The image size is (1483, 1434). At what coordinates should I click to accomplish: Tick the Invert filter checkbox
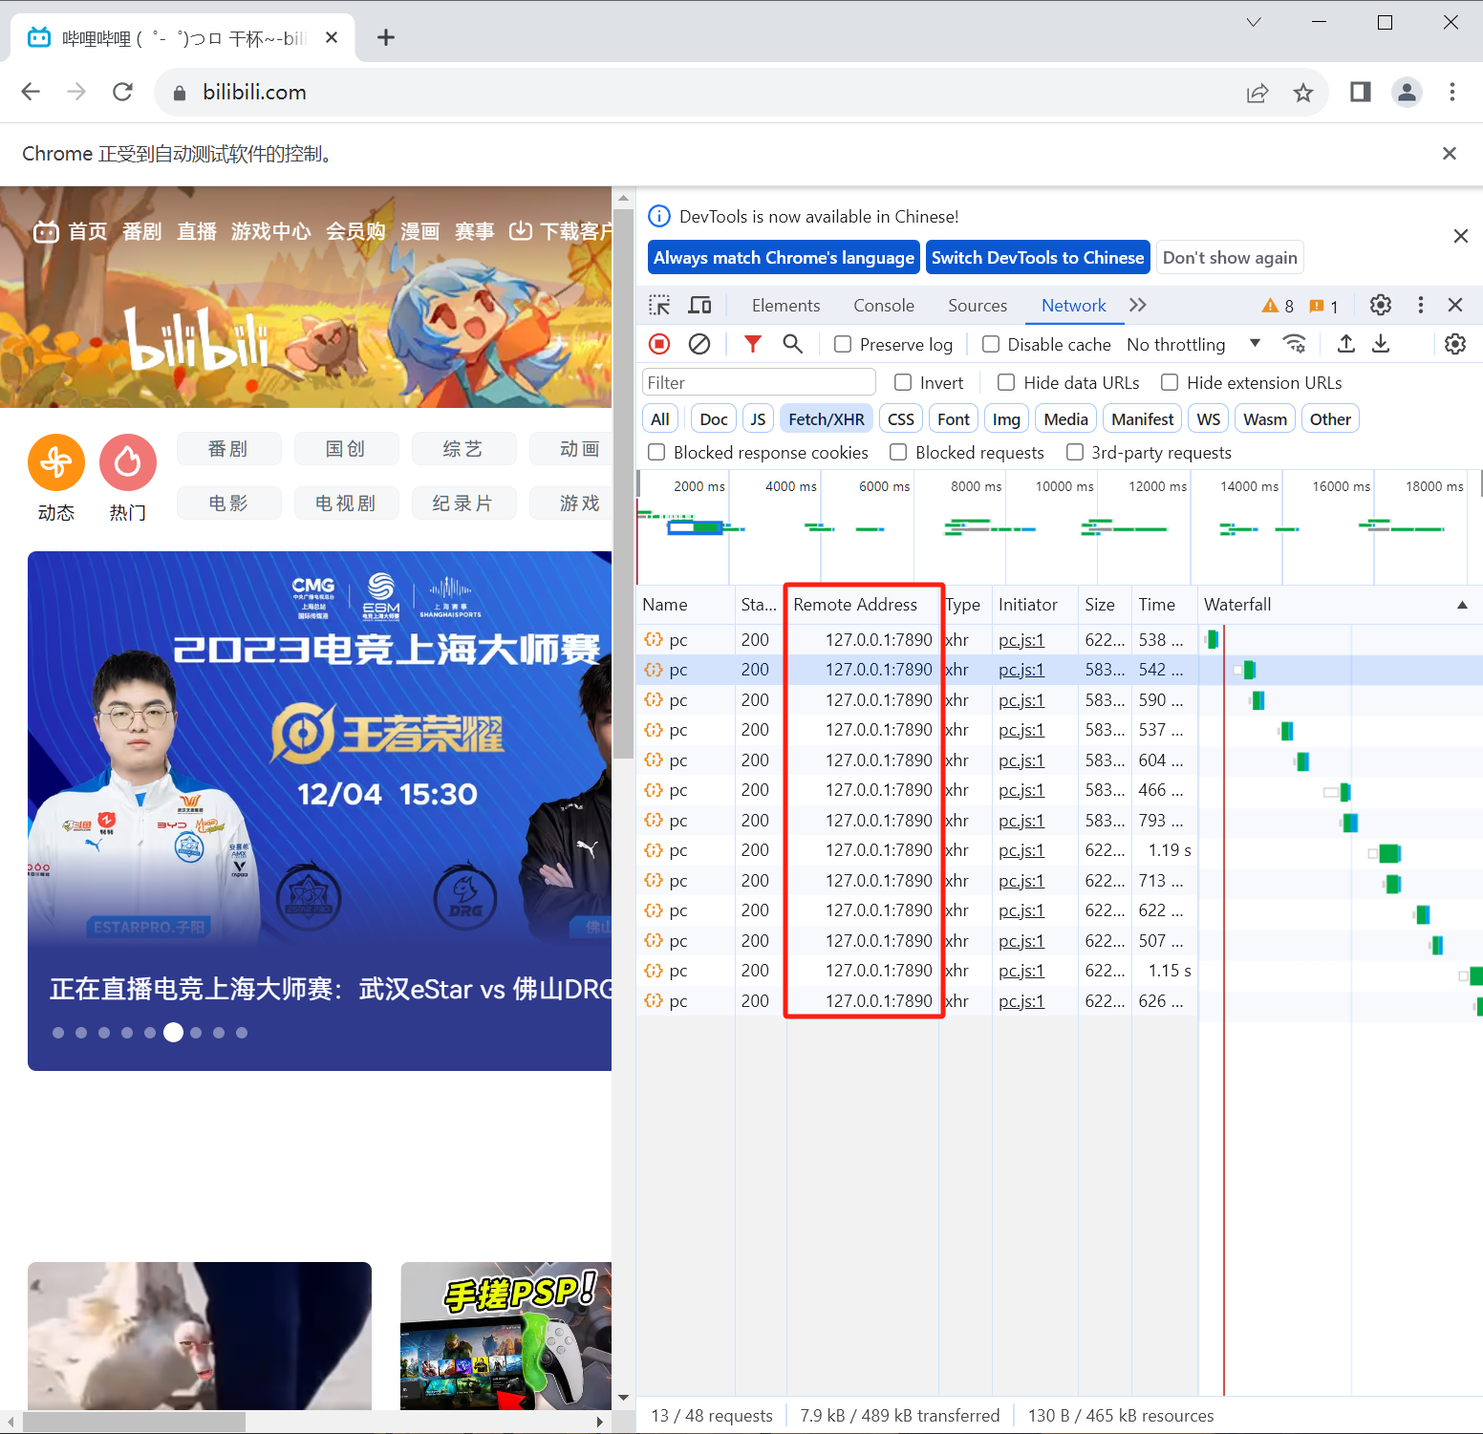[x=903, y=382]
